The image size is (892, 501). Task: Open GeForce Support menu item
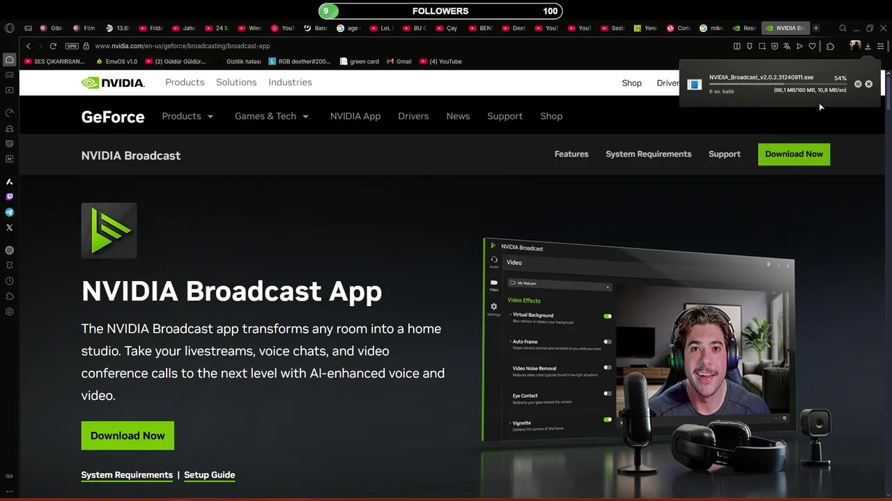click(505, 116)
